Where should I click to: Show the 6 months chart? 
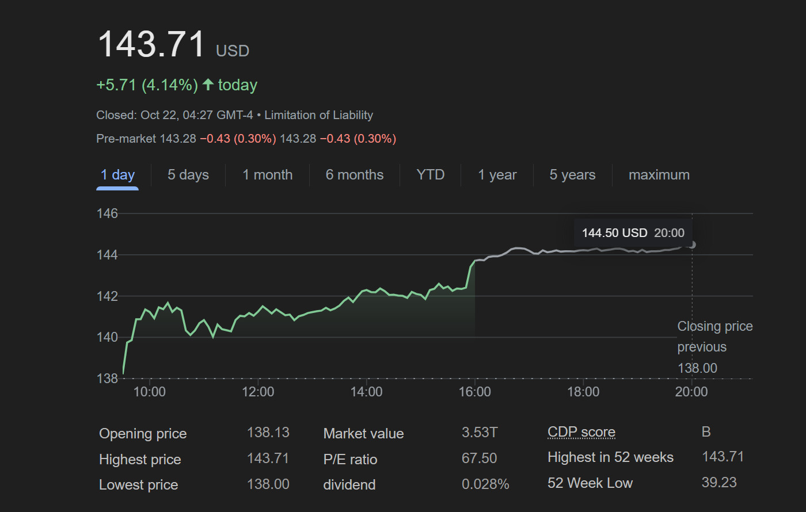(355, 175)
